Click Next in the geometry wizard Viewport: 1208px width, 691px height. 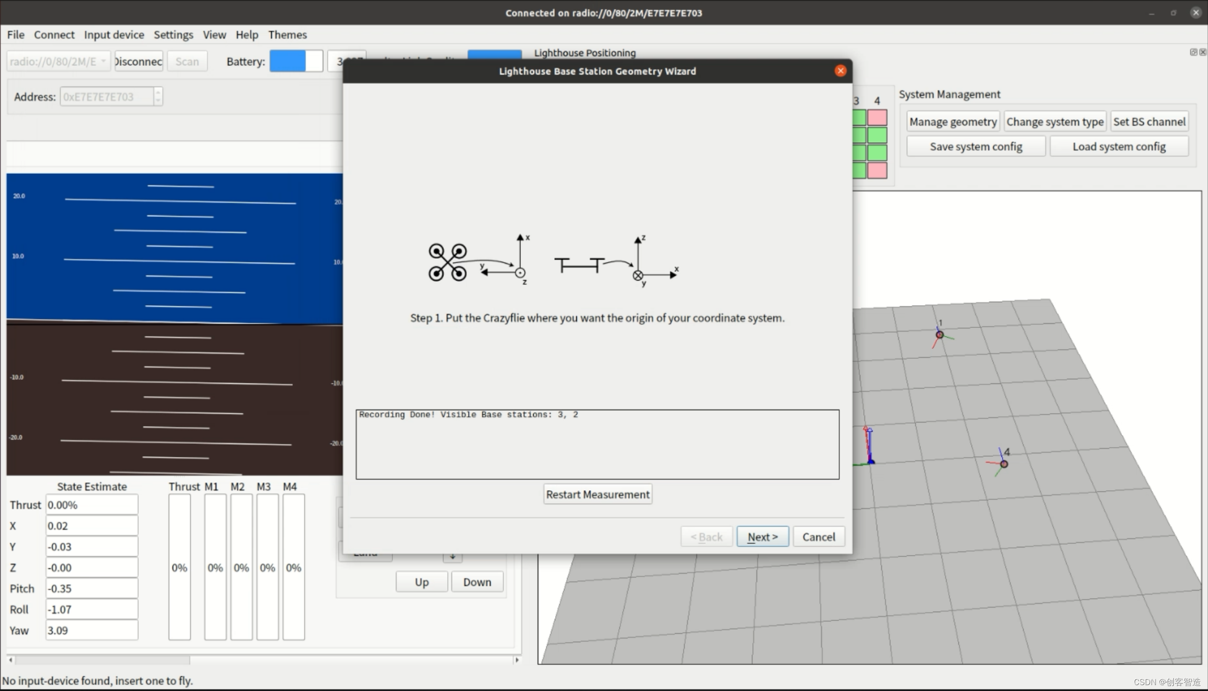762,536
